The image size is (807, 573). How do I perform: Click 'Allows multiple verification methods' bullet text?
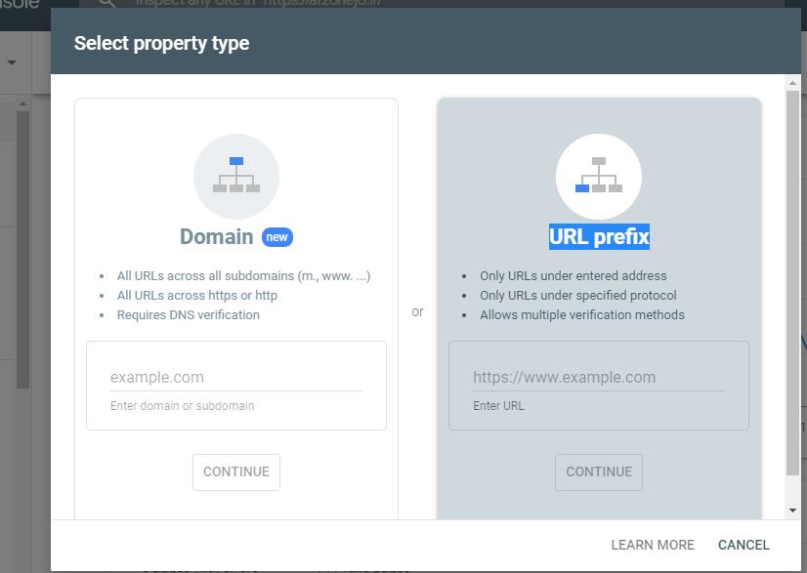[581, 315]
